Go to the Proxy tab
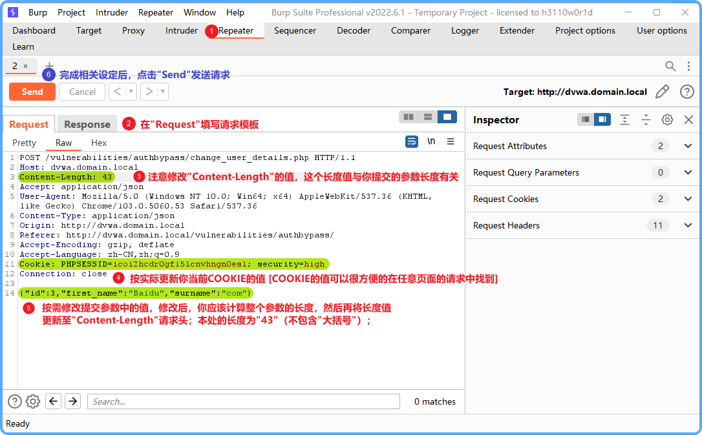 (133, 30)
